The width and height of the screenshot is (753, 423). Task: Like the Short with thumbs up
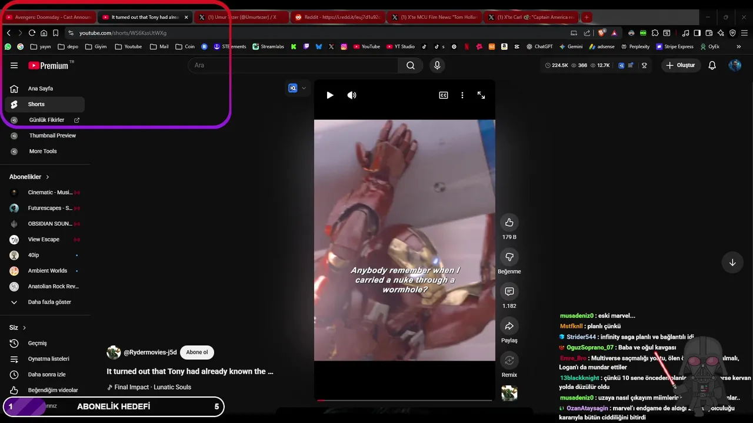click(x=509, y=222)
